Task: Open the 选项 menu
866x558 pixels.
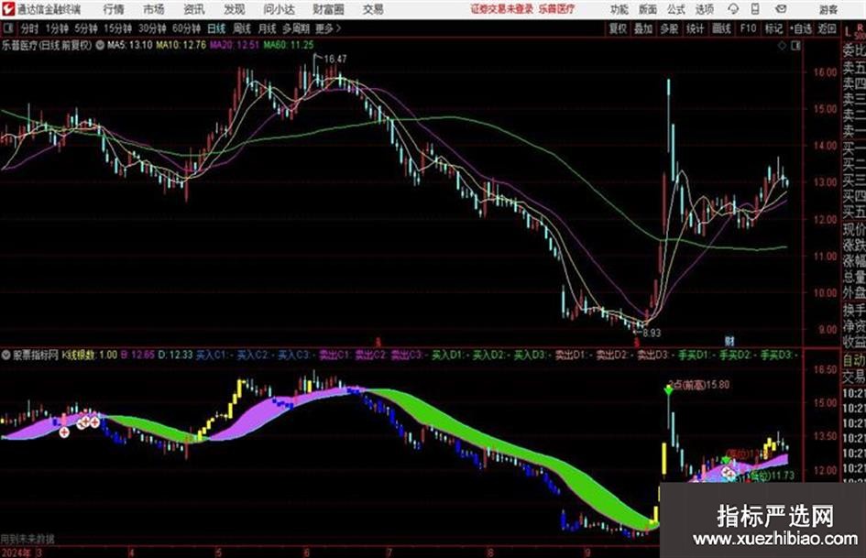Action: 704,9
